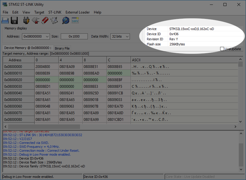Select memory cell 20004800
This screenshot has height=180, width=246.
(x=46, y=67)
